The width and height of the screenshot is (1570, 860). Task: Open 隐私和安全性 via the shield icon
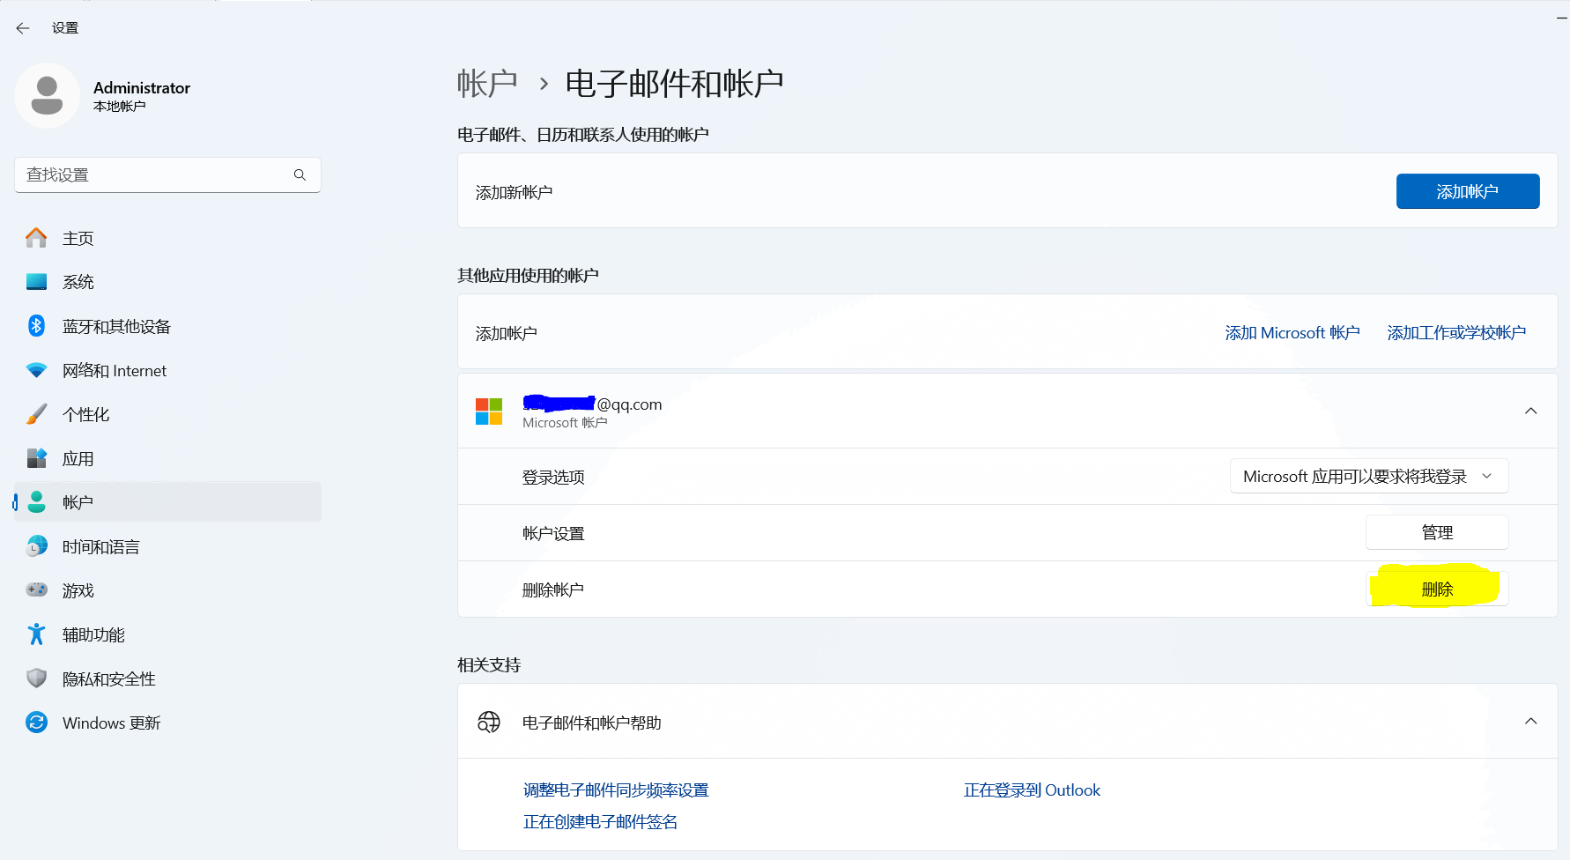click(x=36, y=678)
